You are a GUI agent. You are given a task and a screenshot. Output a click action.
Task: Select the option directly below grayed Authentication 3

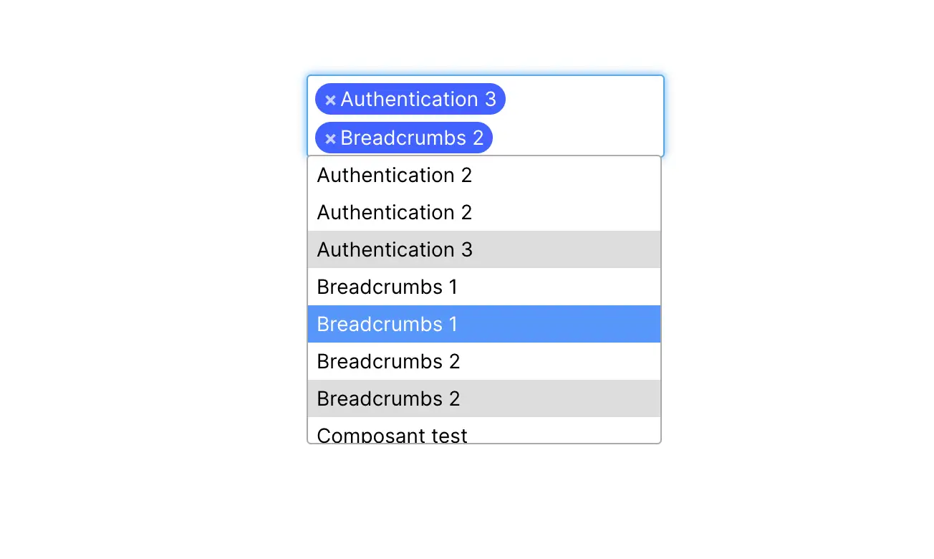484,287
